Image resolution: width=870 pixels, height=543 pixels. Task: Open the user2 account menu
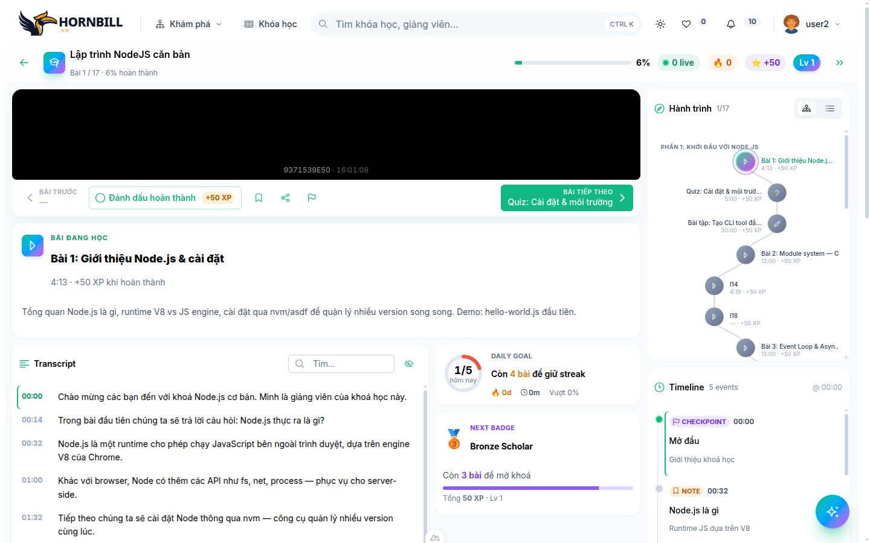[x=812, y=24]
